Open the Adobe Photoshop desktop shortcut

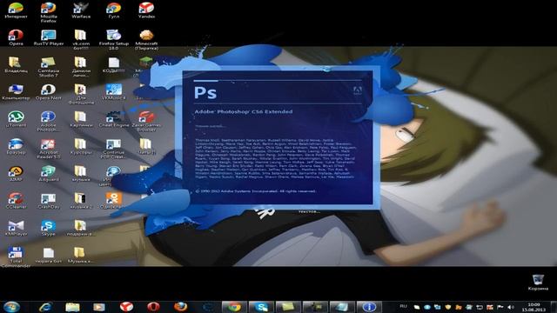click(49, 122)
